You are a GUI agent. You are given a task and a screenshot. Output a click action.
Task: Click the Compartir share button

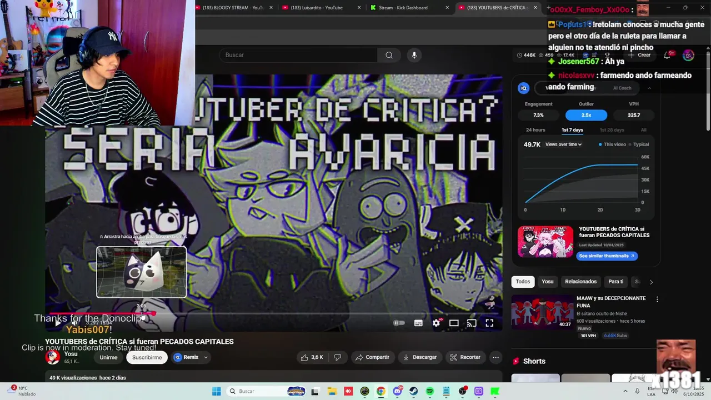pyautogui.click(x=372, y=357)
